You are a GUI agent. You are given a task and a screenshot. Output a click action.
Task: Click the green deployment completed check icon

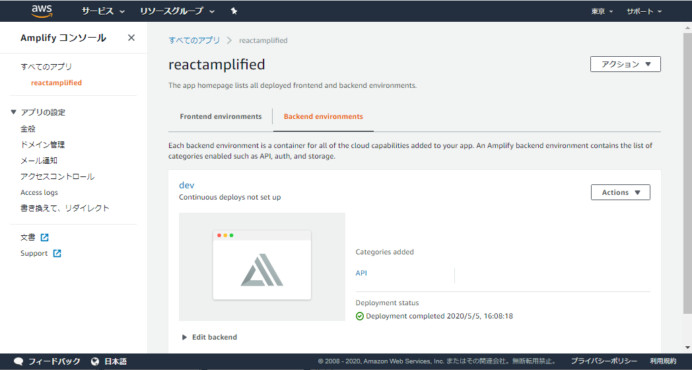[x=360, y=316]
